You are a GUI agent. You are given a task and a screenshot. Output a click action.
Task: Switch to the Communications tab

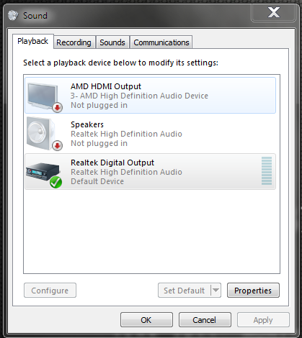[161, 42]
